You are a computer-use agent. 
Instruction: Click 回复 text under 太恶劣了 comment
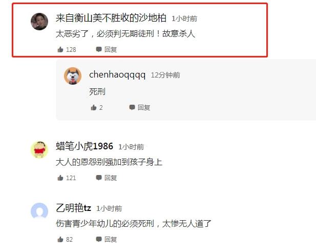[111, 49]
